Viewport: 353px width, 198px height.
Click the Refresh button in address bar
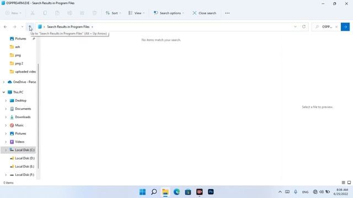(304, 27)
